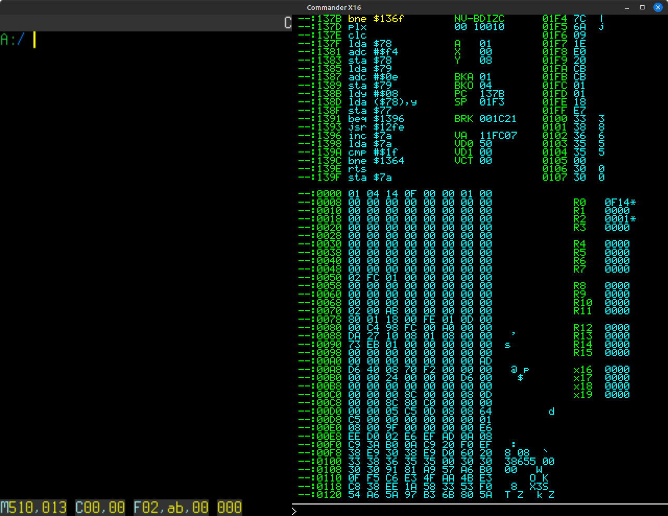Screen dimensions: 668x516
Task: Click the VD0 value 50
Action: [x=486, y=144]
